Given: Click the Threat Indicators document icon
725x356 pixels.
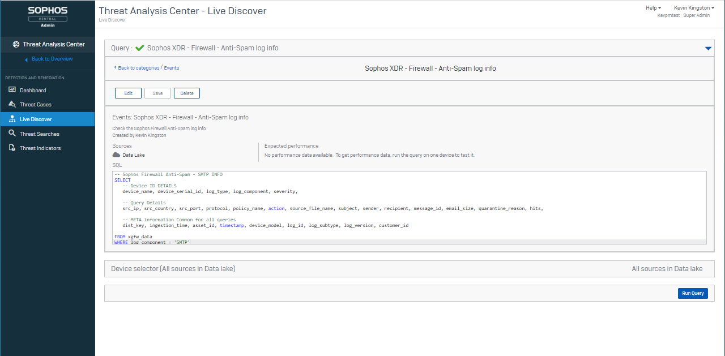Looking at the screenshot, I should tap(12, 148).
